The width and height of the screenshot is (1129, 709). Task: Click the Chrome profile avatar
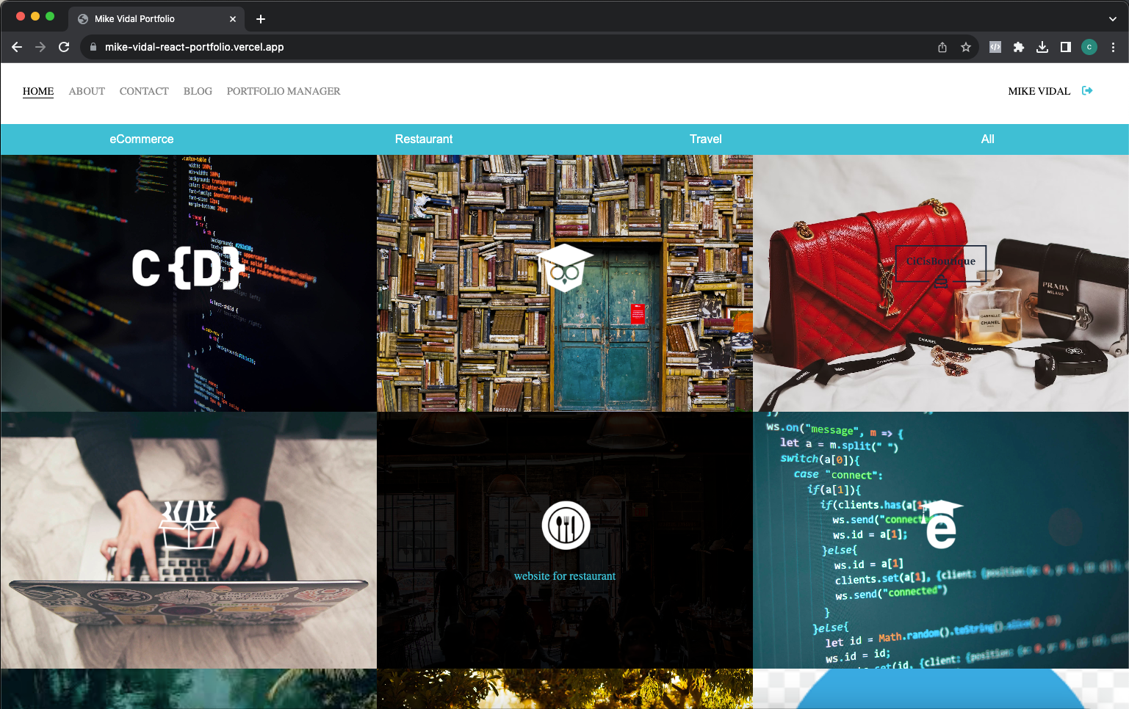coord(1089,46)
